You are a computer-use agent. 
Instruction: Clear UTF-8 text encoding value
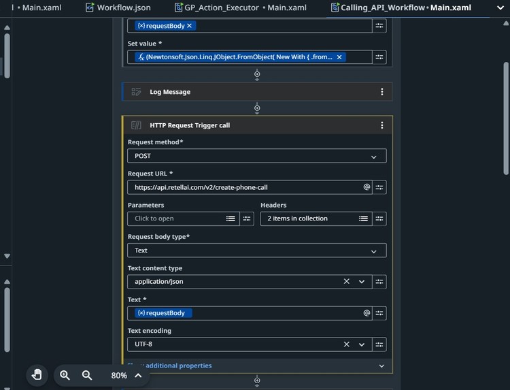[347, 344]
